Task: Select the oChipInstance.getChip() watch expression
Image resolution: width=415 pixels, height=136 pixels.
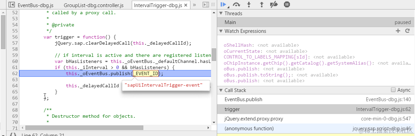Action: coord(318,63)
